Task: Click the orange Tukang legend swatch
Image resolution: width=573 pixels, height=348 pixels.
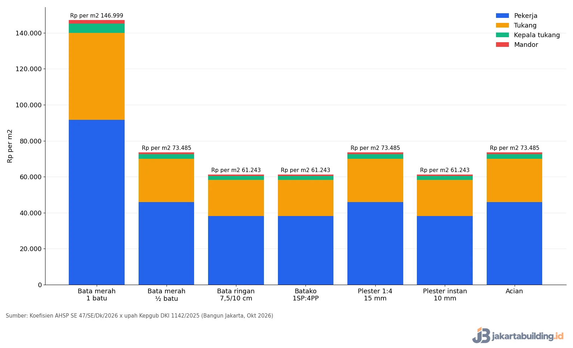Action: click(x=502, y=25)
